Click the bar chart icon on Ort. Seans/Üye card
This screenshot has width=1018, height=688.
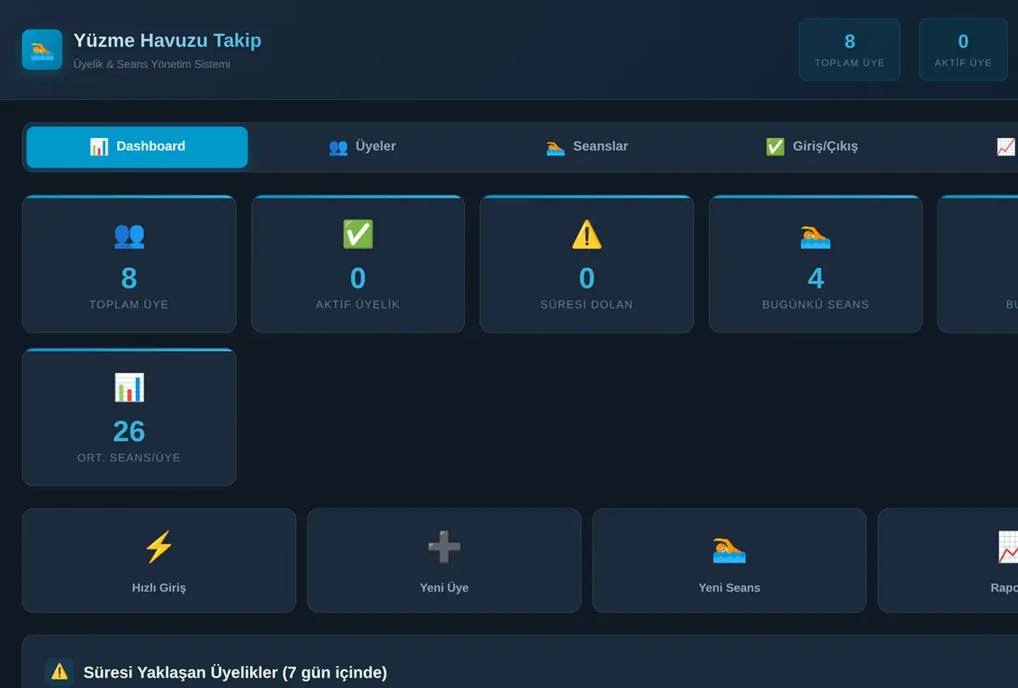coord(129,388)
